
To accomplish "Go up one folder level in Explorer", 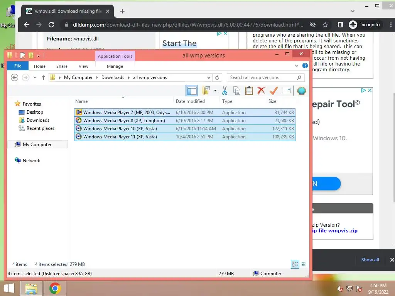I will [43, 77].
